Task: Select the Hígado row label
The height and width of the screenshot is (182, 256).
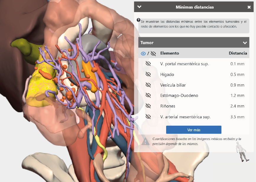Action: click(x=167, y=74)
